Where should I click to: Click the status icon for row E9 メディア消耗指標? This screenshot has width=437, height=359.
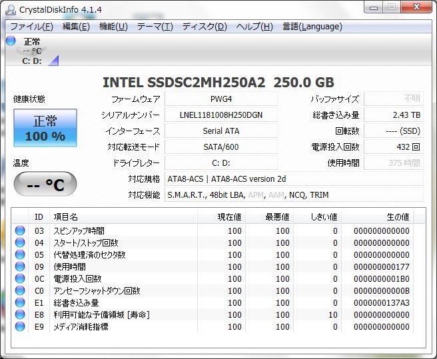20,326
